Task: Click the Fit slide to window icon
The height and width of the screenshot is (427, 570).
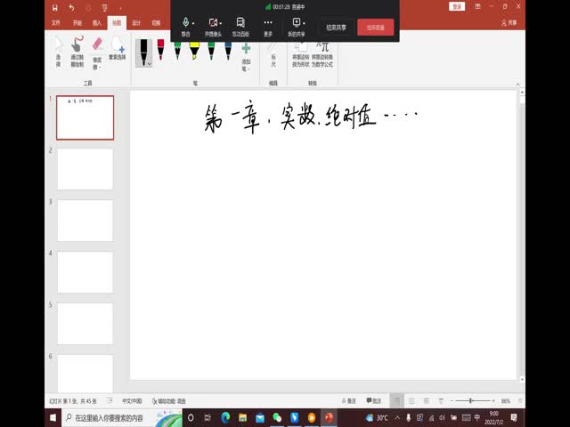Action: (520, 401)
